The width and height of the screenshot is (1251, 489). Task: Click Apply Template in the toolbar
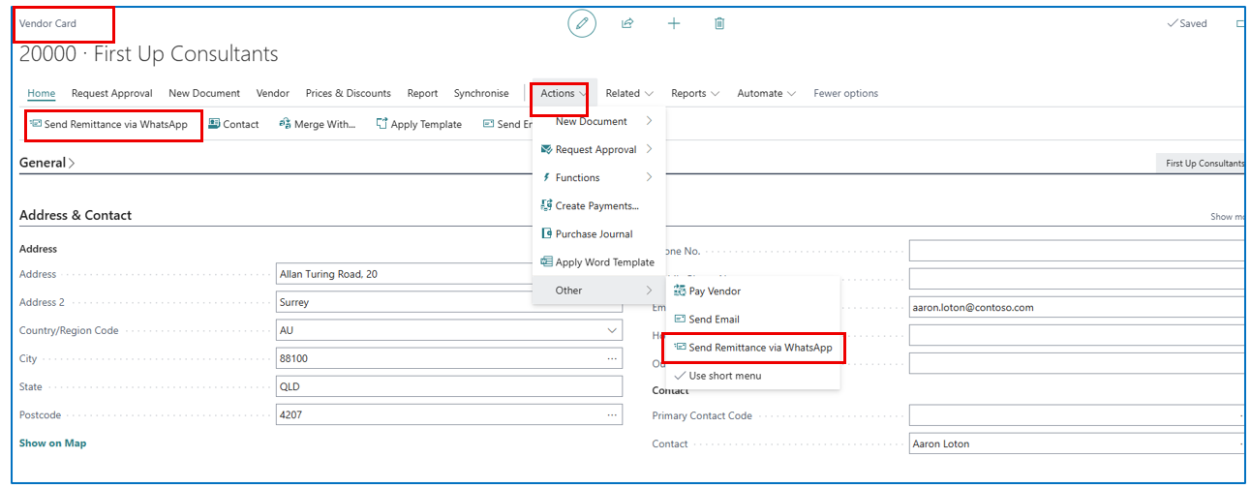418,124
